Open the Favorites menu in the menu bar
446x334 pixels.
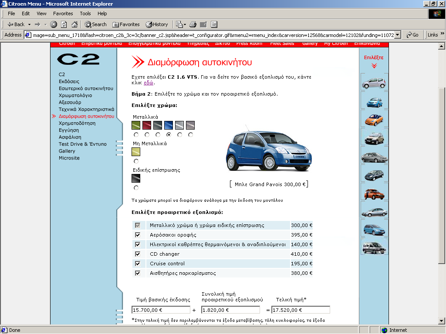63,13
